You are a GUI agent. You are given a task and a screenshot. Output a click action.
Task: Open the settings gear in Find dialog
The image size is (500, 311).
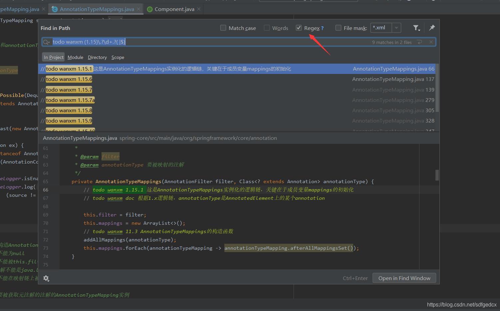46,278
